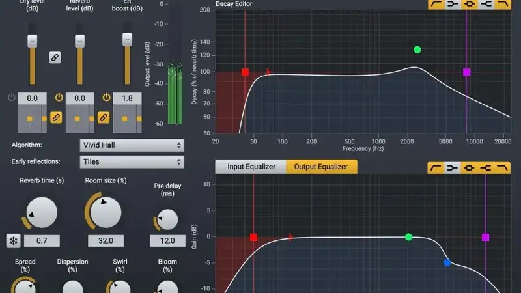Click the Dry level fader handle
The width and height of the screenshot is (521, 293).
[32, 41]
